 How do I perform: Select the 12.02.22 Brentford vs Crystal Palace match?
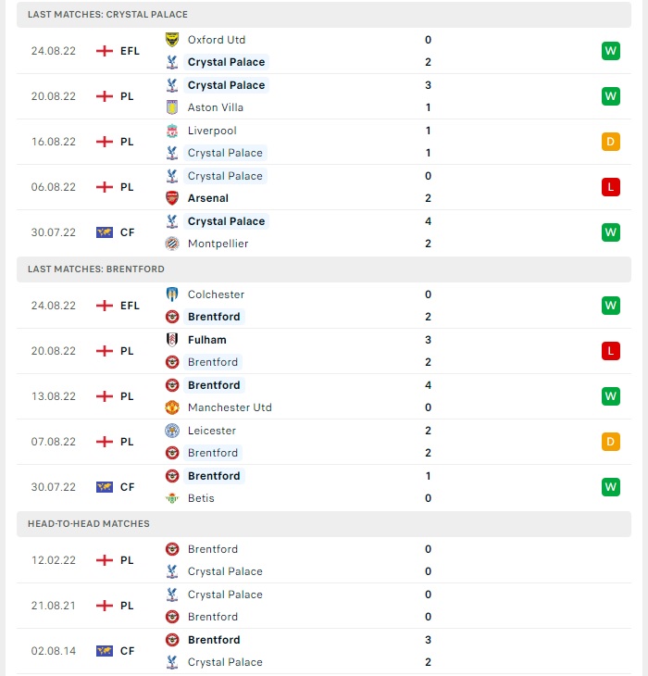coord(324,560)
